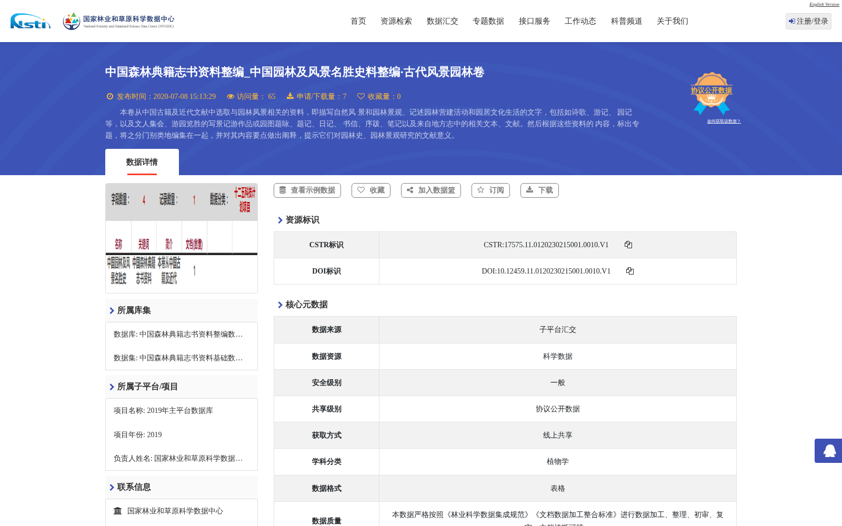The height and width of the screenshot is (526, 842).
Task: Click the CSTR:17575.11.0120230215001.0010.V1 value
Action: pos(546,245)
